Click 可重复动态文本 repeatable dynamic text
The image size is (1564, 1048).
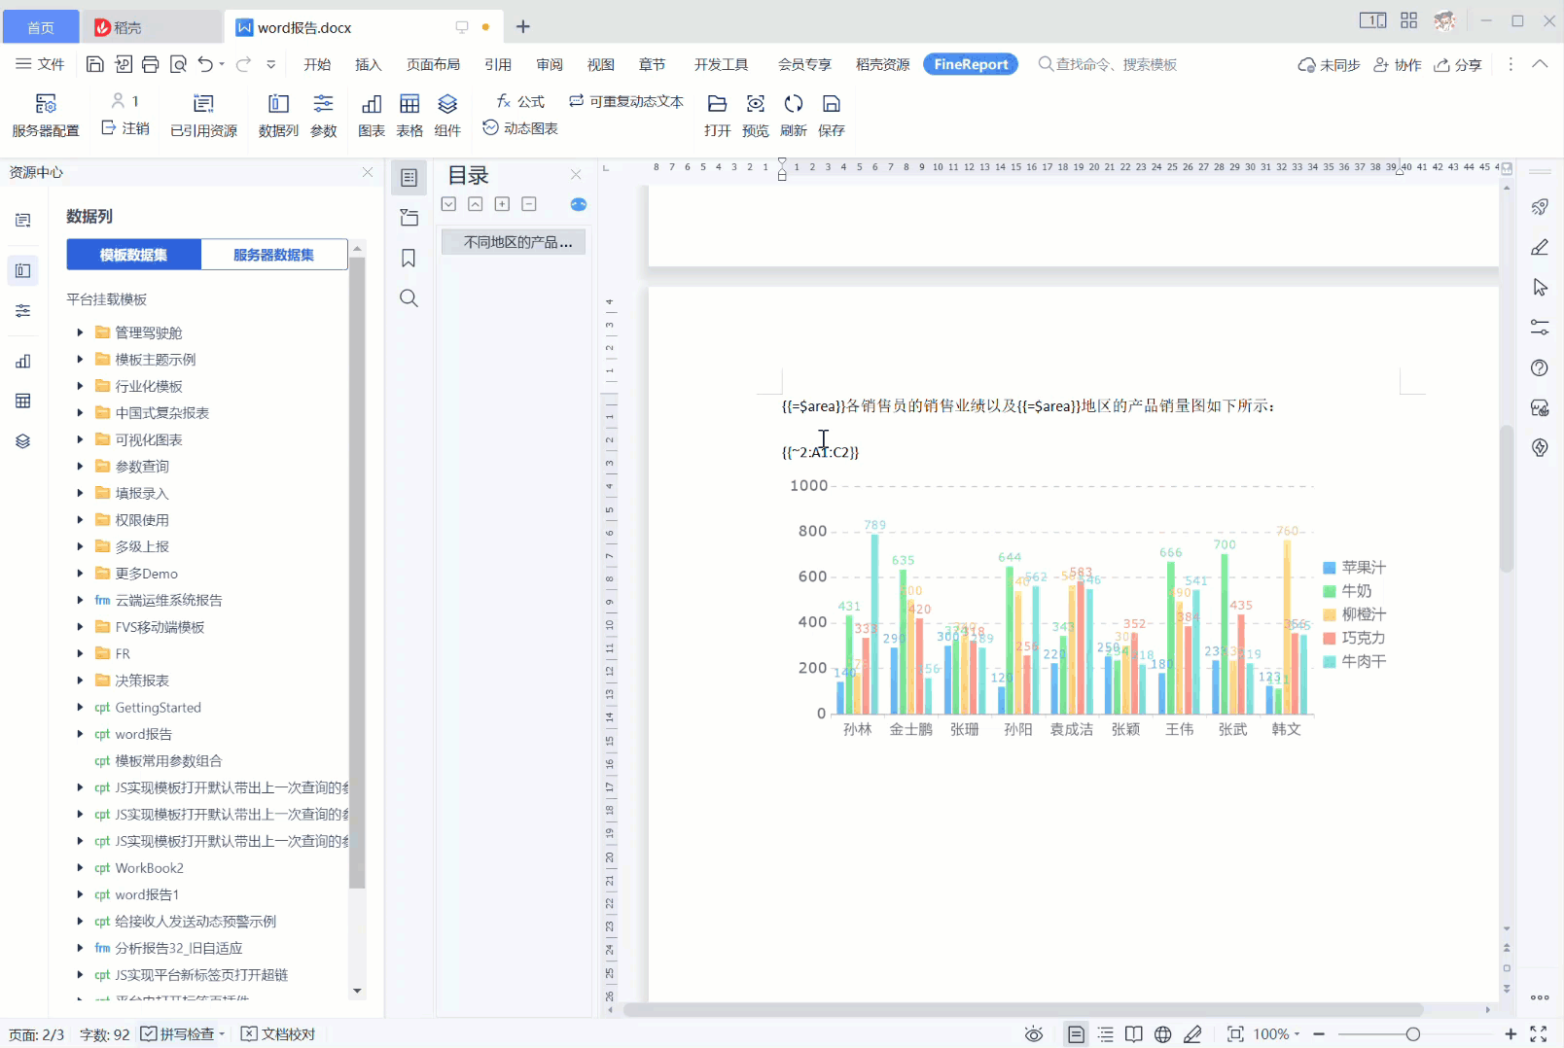point(626,101)
